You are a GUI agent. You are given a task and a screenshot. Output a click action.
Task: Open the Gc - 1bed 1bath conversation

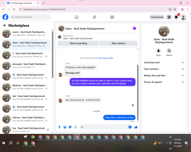(x=26, y=108)
